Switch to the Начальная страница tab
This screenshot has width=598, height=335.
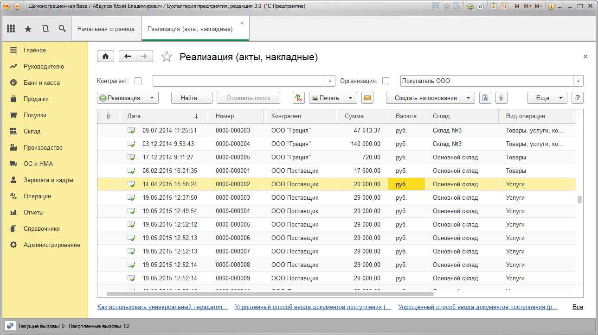[106, 29]
